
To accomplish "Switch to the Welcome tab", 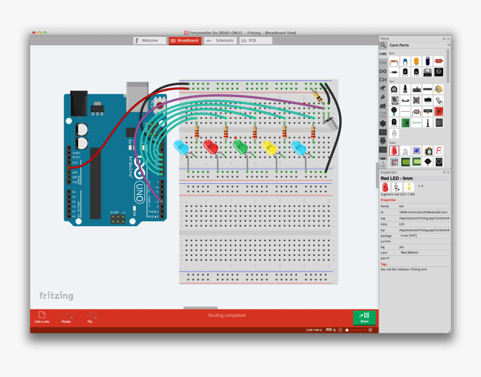I will (x=149, y=40).
